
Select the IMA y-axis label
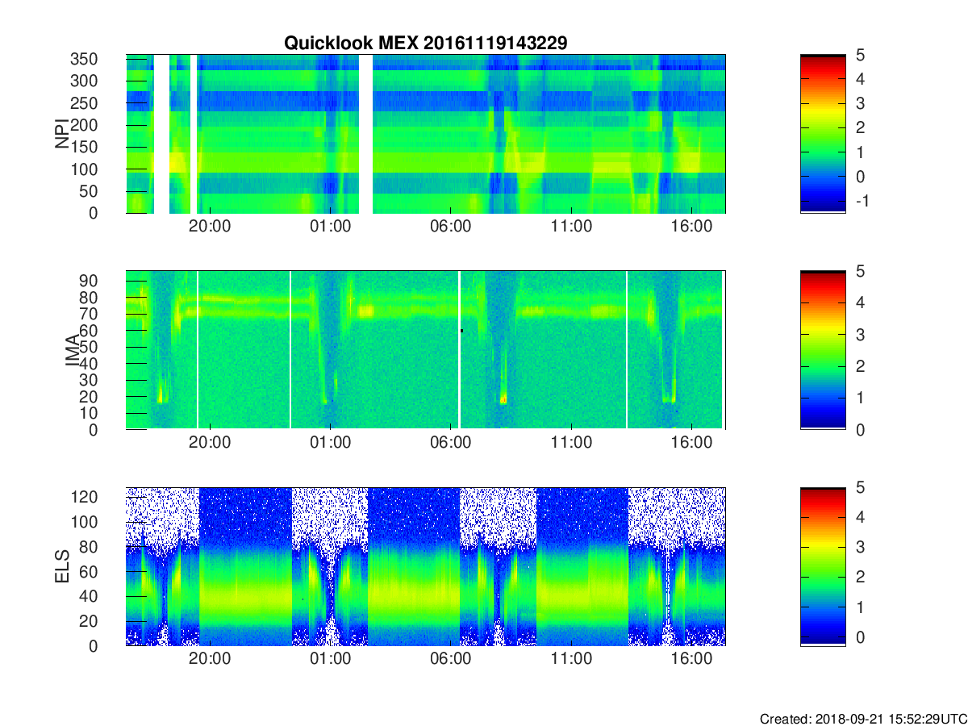pyautogui.click(x=73, y=351)
